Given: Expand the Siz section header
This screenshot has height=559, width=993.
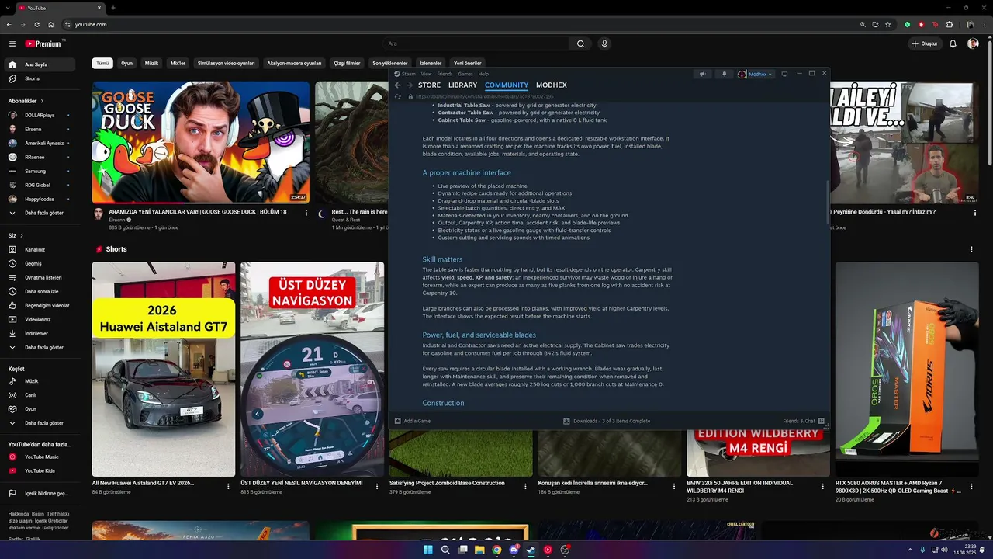Looking at the screenshot, I should tap(16, 235).
